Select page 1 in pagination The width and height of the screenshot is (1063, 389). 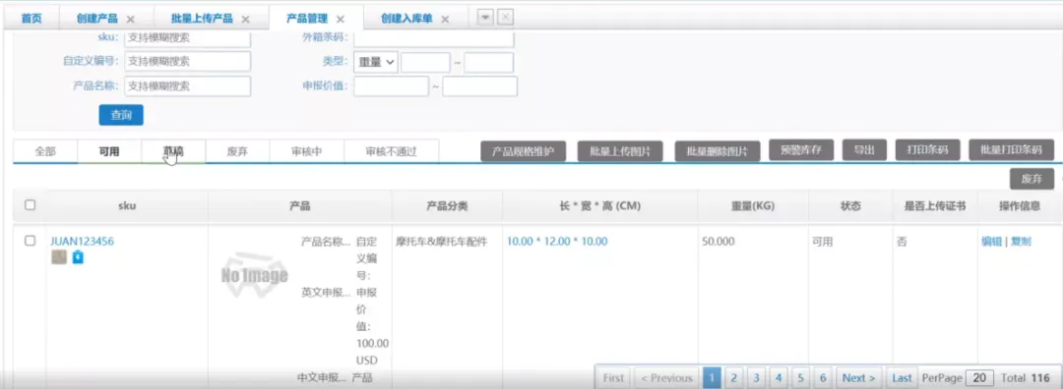[712, 377]
